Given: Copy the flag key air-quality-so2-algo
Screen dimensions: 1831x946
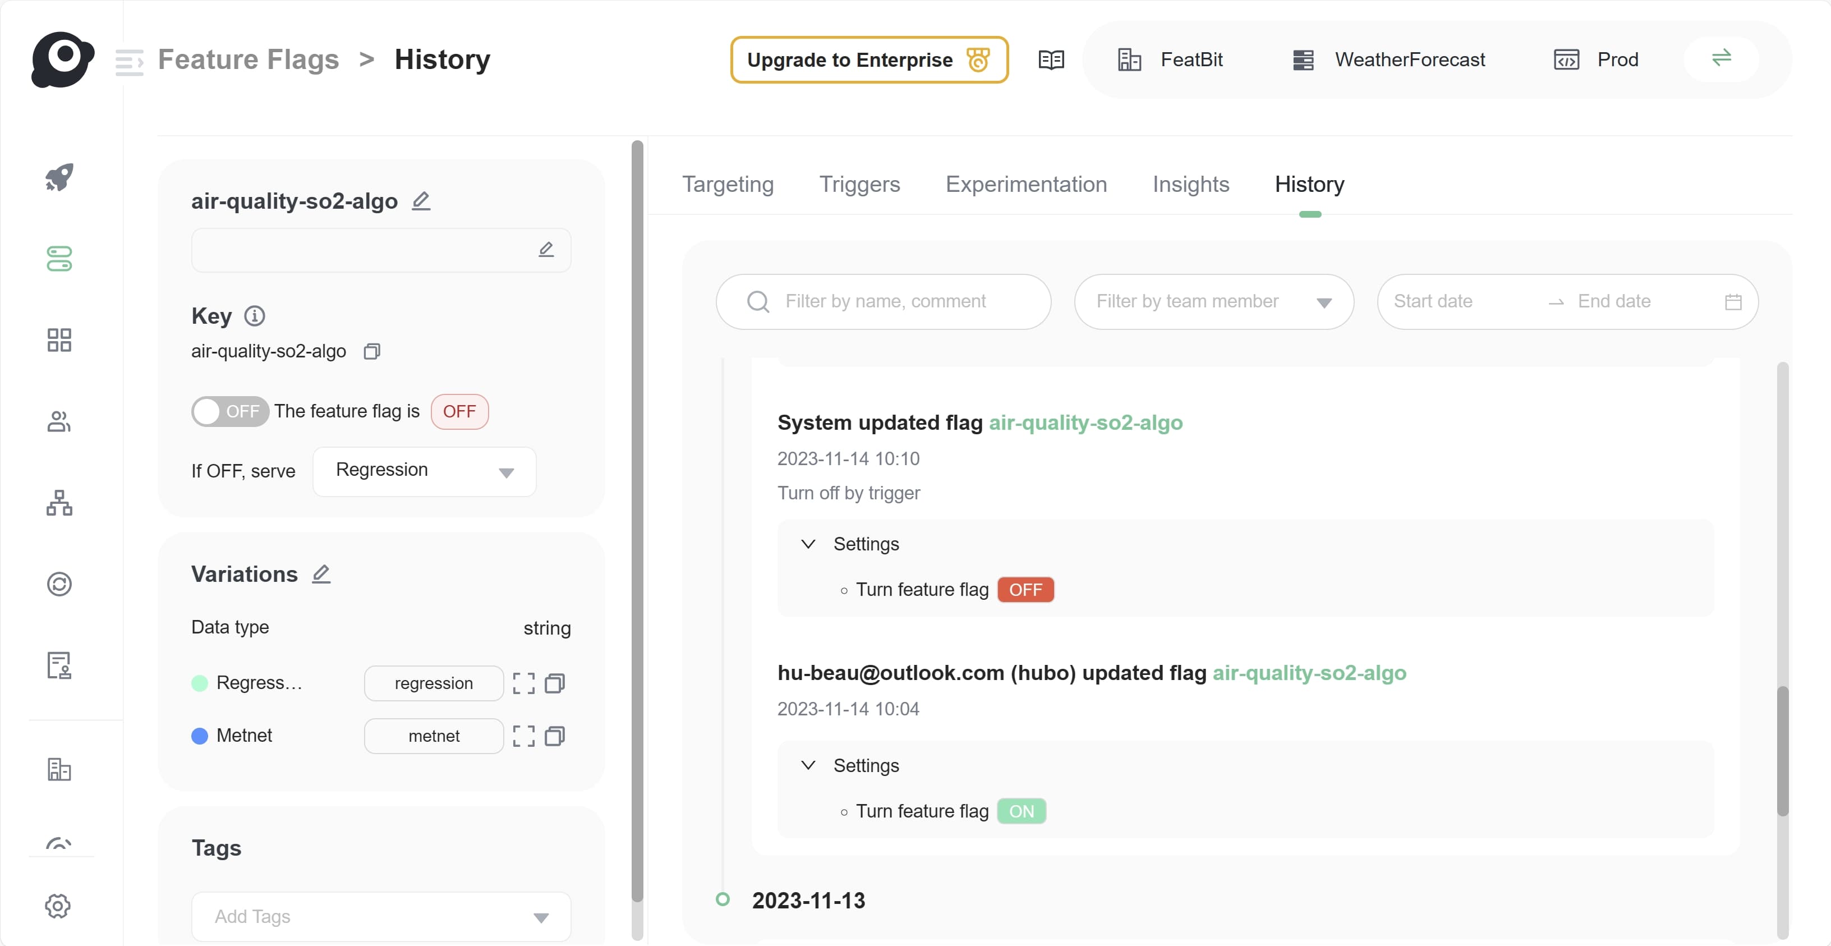Looking at the screenshot, I should pyautogui.click(x=372, y=351).
